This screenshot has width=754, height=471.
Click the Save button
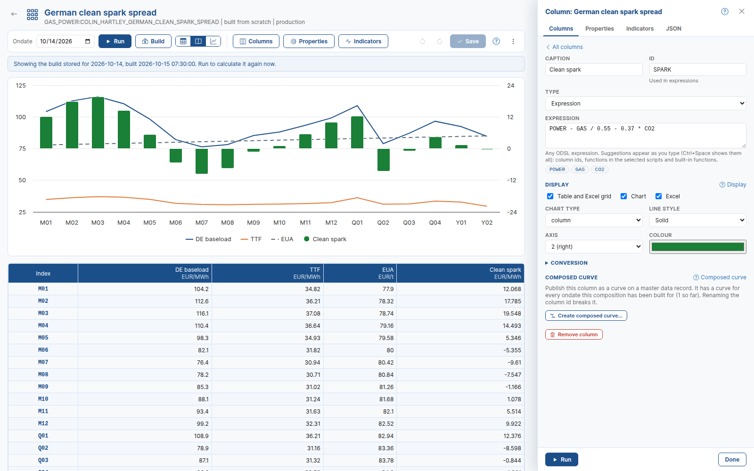click(x=467, y=41)
